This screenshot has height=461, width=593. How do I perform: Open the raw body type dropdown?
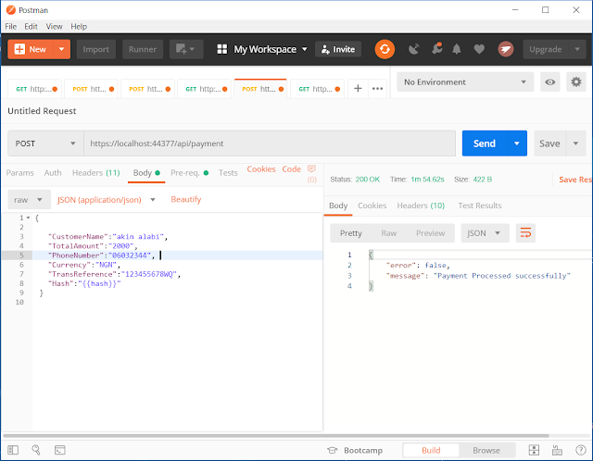29,200
